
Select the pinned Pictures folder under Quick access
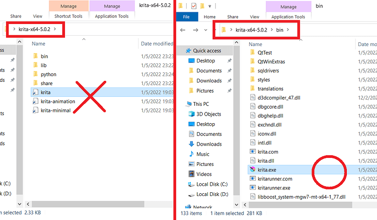click(x=205, y=91)
